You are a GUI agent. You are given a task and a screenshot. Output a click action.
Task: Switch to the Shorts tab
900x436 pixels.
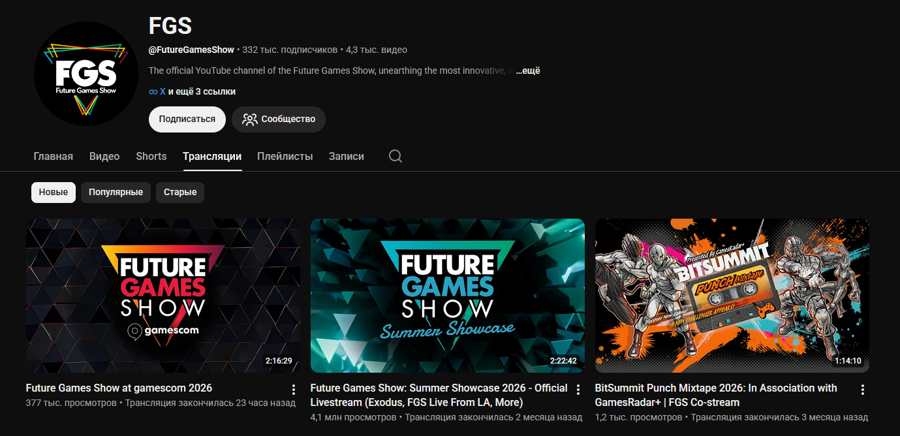(151, 157)
